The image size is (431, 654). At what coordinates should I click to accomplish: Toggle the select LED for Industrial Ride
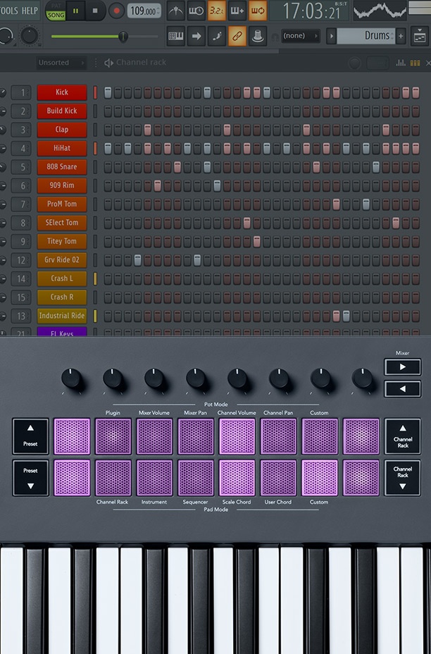point(95,316)
